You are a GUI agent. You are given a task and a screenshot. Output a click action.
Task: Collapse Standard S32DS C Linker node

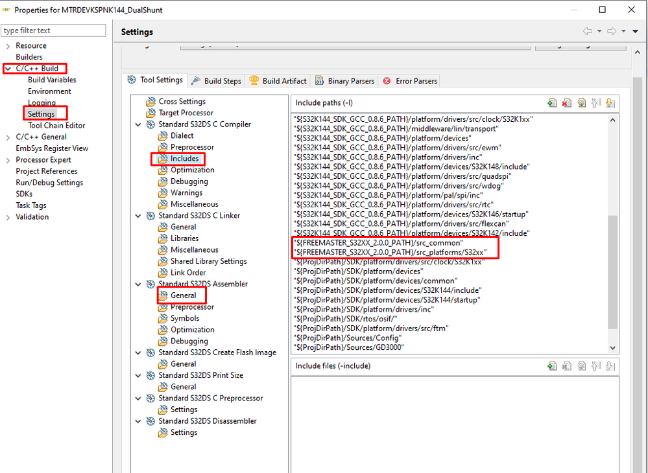coord(138,216)
